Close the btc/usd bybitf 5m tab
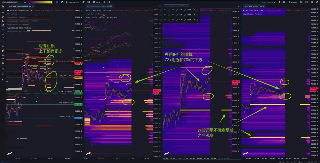320x163 pixels. (263, 6)
